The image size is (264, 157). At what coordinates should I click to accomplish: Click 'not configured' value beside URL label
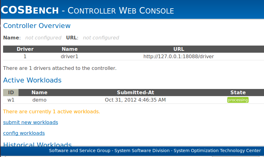coord(101,38)
